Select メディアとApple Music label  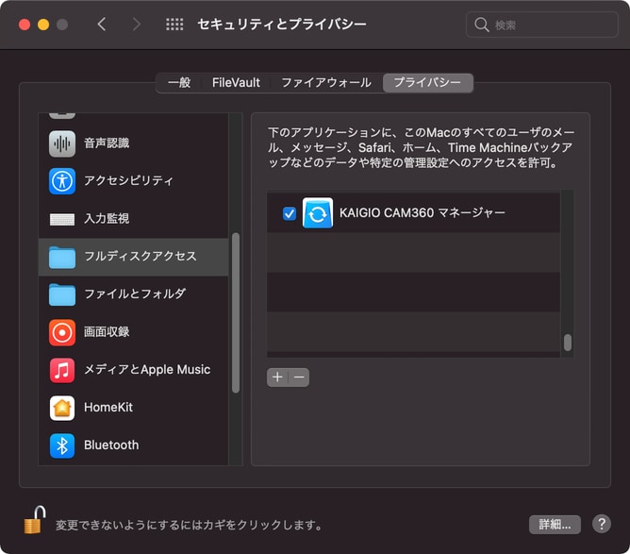pos(147,369)
